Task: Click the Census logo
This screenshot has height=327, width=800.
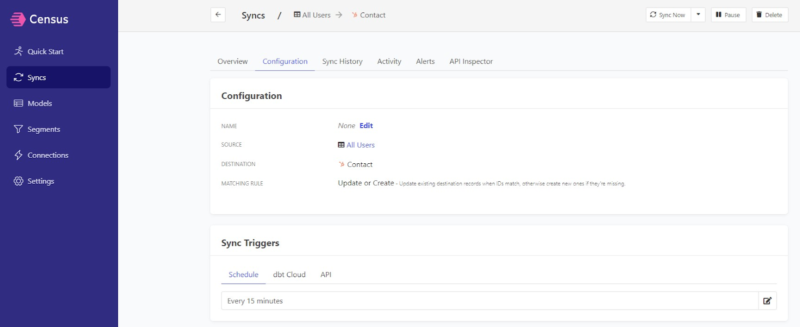Action: coord(39,19)
